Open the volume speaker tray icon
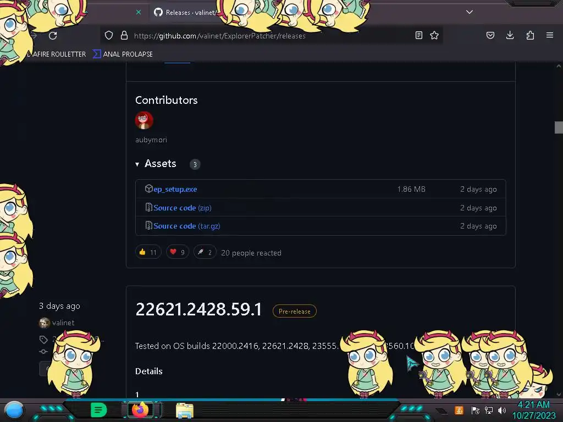The height and width of the screenshot is (422, 563). [502, 410]
